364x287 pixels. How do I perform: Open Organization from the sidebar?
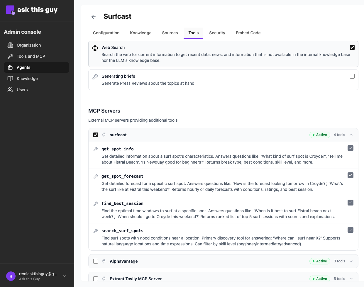pos(28,45)
